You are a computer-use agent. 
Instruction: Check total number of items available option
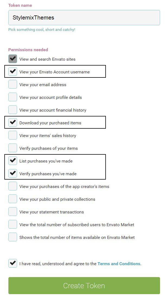pyautogui.click(x=13, y=237)
